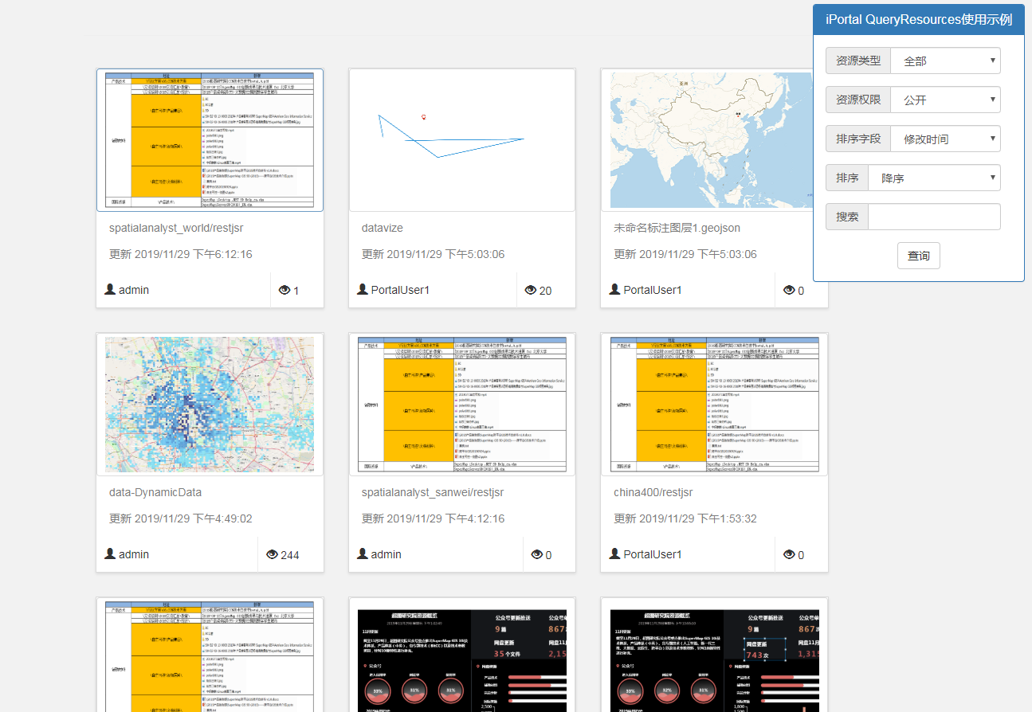Click the iPortal QueryResources使用示例 panel header
Image resolution: width=1032 pixels, height=712 pixels.
click(x=918, y=20)
